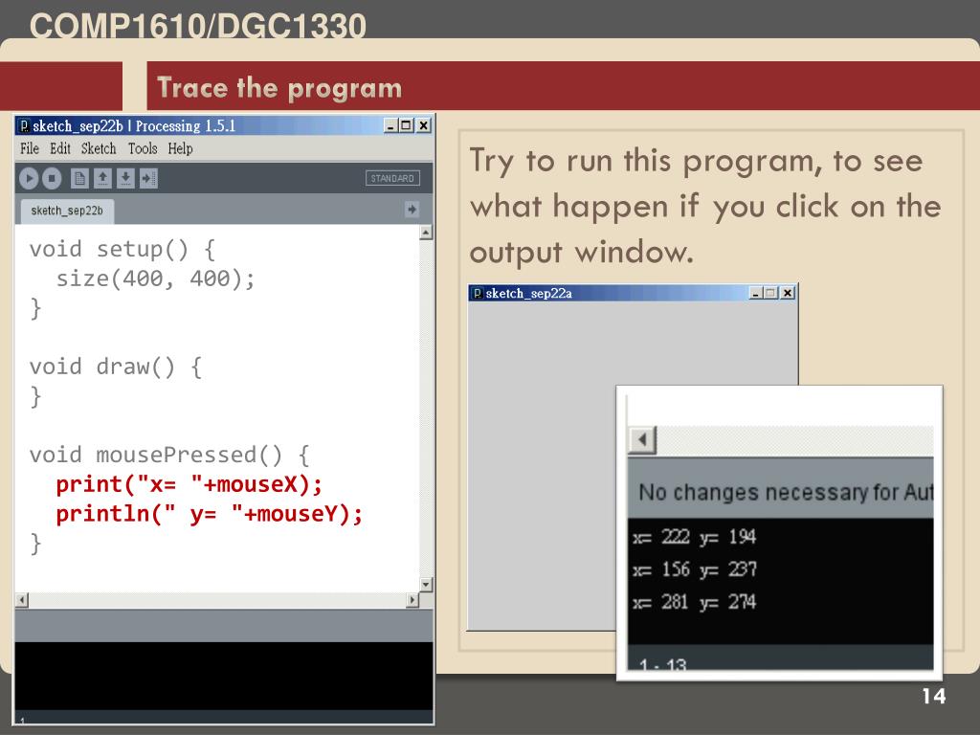
Task: Click the Export toolbar icon
Action: pyautogui.click(x=148, y=179)
